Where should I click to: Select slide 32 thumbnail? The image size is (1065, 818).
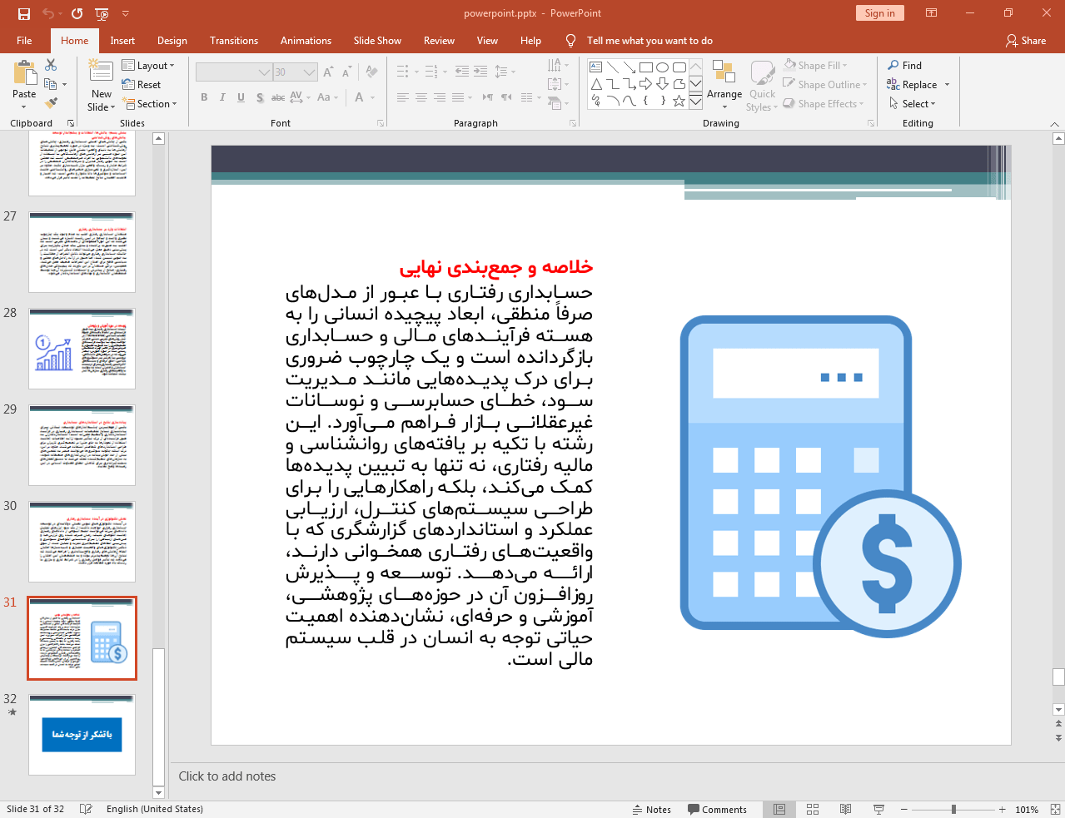pos(82,735)
